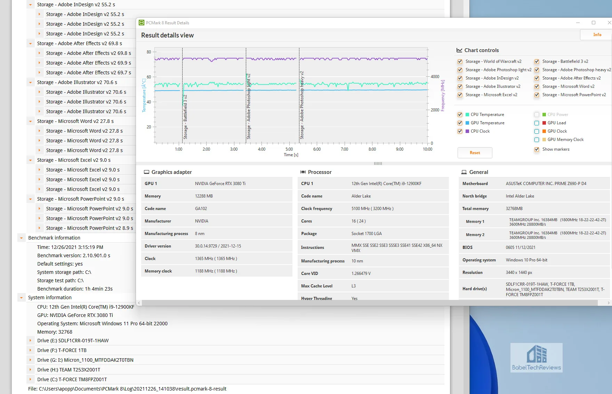Screen dimensions: 612x394
Task: Select Benchmark duration: 1h 4min 23s row
Action: coord(75,289)
